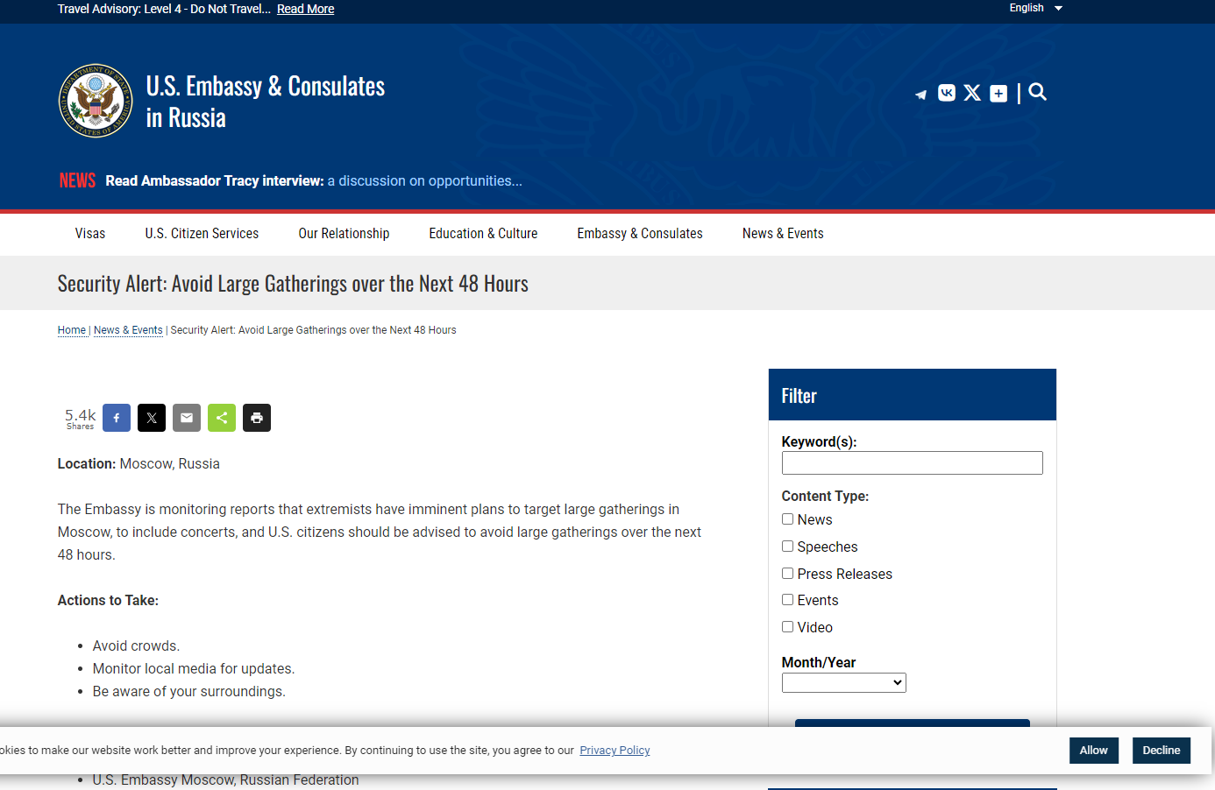1215x790 pixels.
Task: Click the green share icon
Action: 222,418
